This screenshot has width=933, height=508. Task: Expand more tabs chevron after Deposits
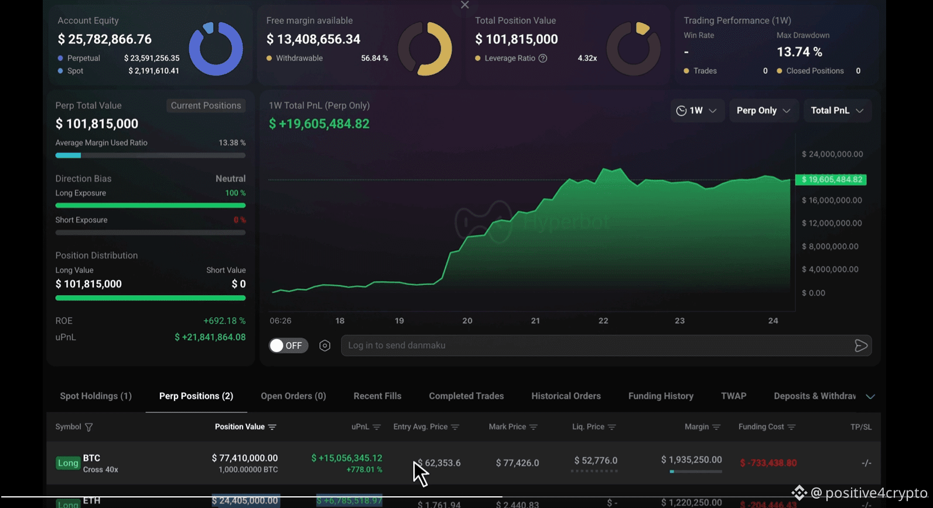870,397
